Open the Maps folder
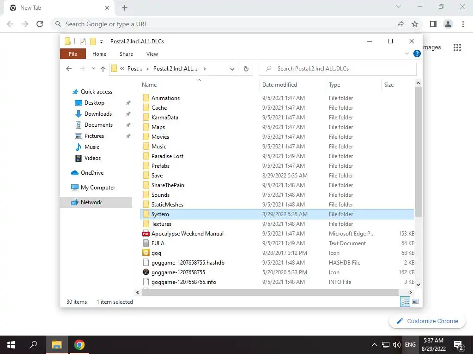This screenshot has width=473, height=354. 158,127
